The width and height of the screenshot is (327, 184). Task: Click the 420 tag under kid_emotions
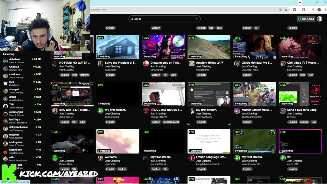coord(310,75)
